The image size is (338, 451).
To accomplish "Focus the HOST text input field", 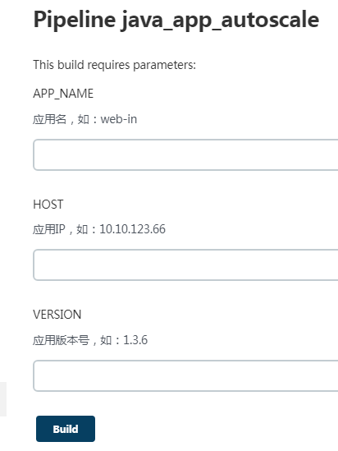I will click(185, 265).
